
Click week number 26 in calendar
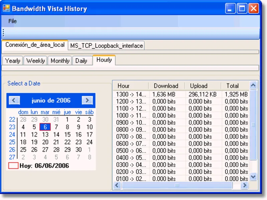[x=12, y=150]
